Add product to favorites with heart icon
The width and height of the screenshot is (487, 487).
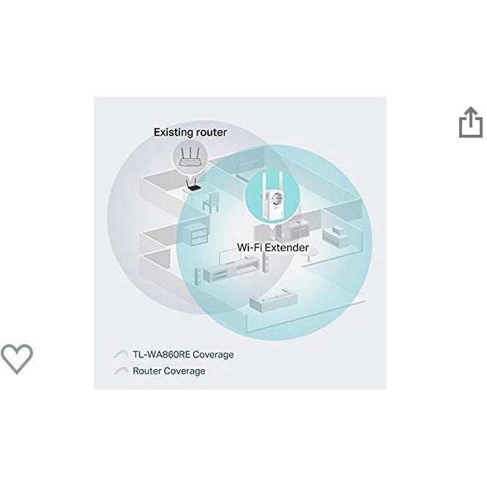17,359
